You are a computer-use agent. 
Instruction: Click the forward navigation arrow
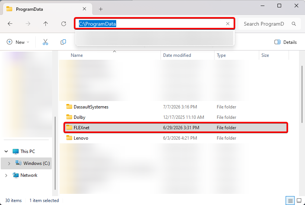tap(28, 24)
